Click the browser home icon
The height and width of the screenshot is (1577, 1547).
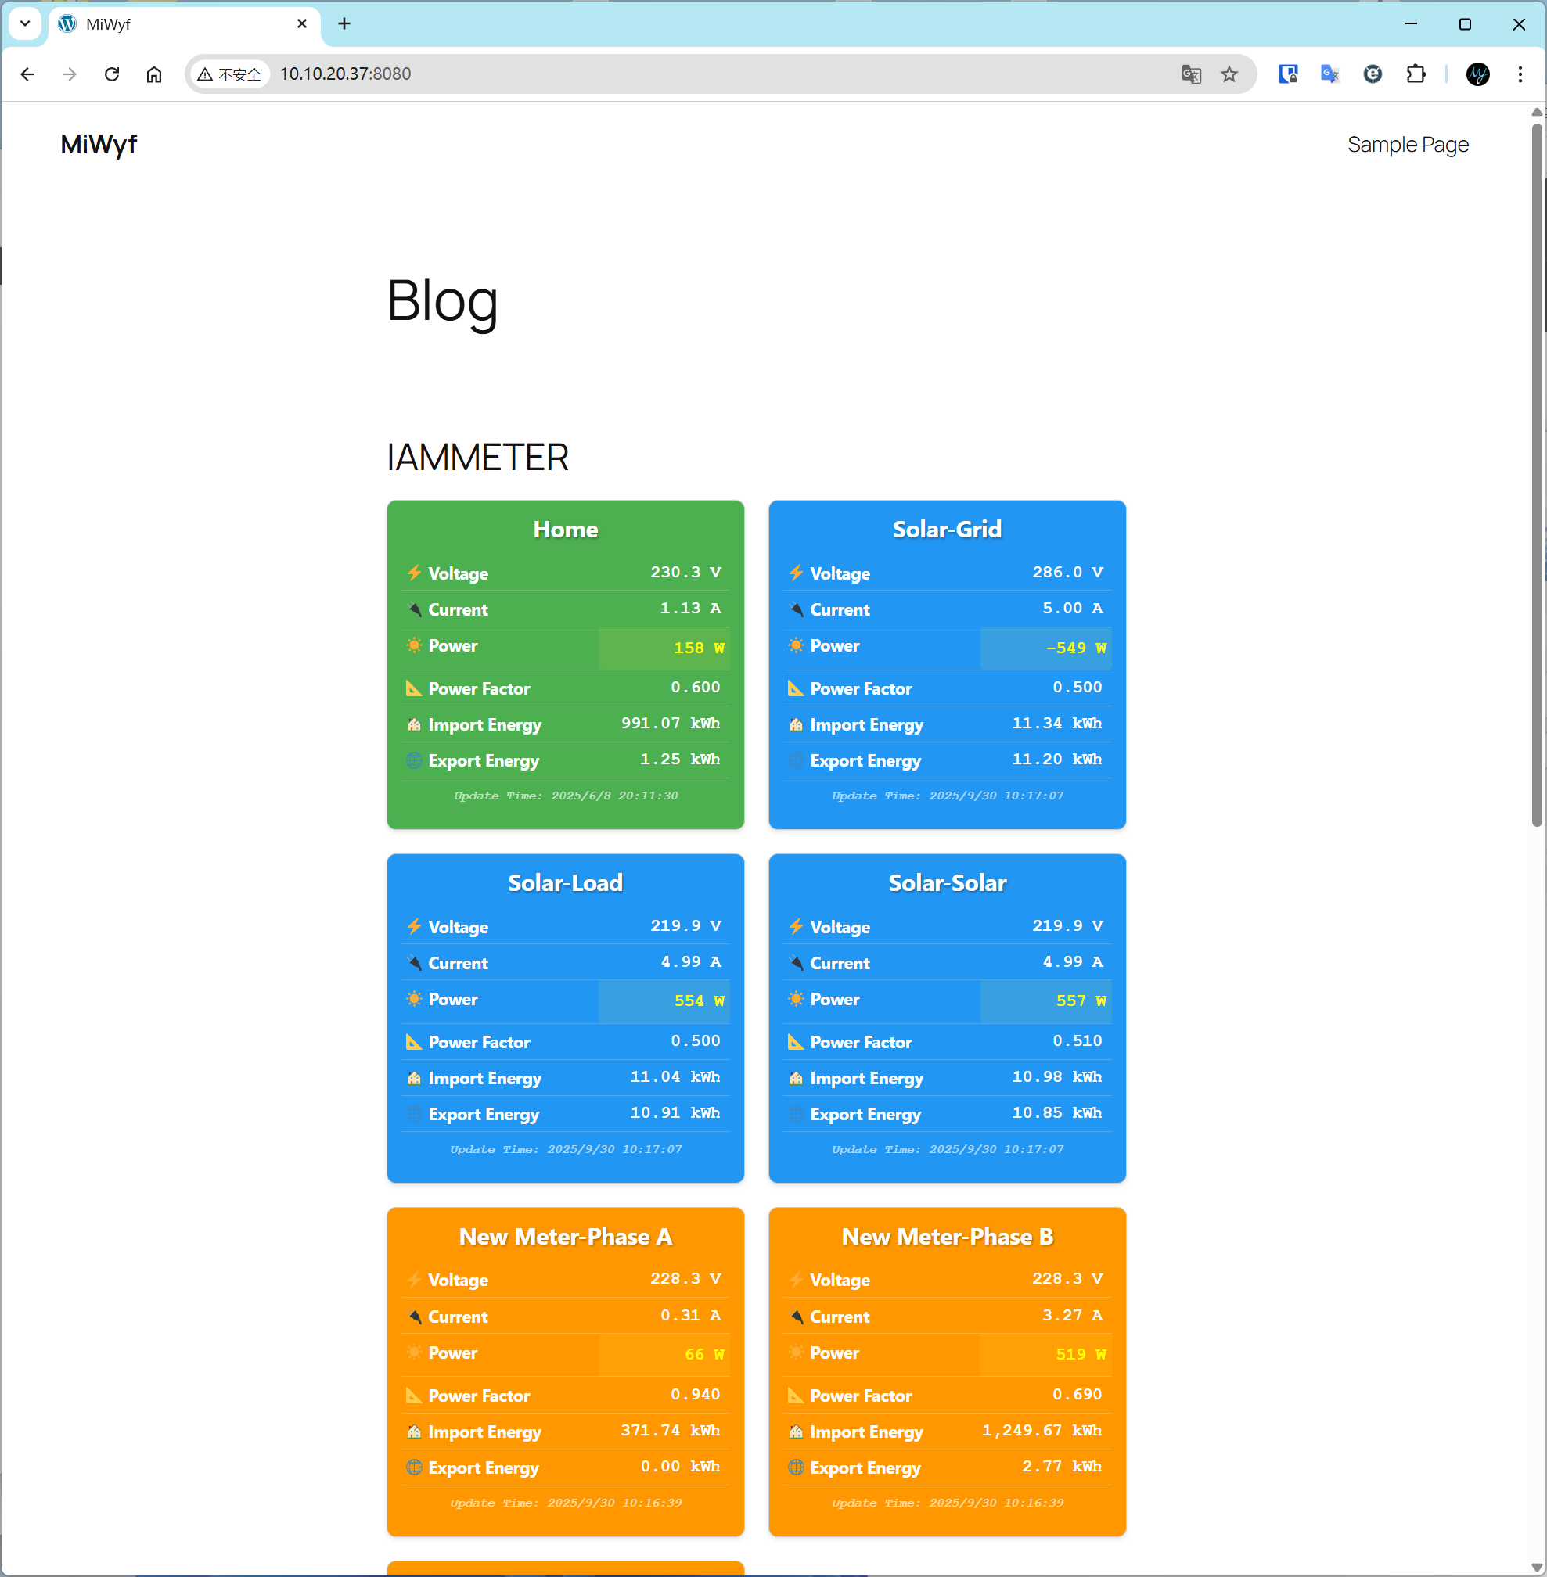coord(154,74)
